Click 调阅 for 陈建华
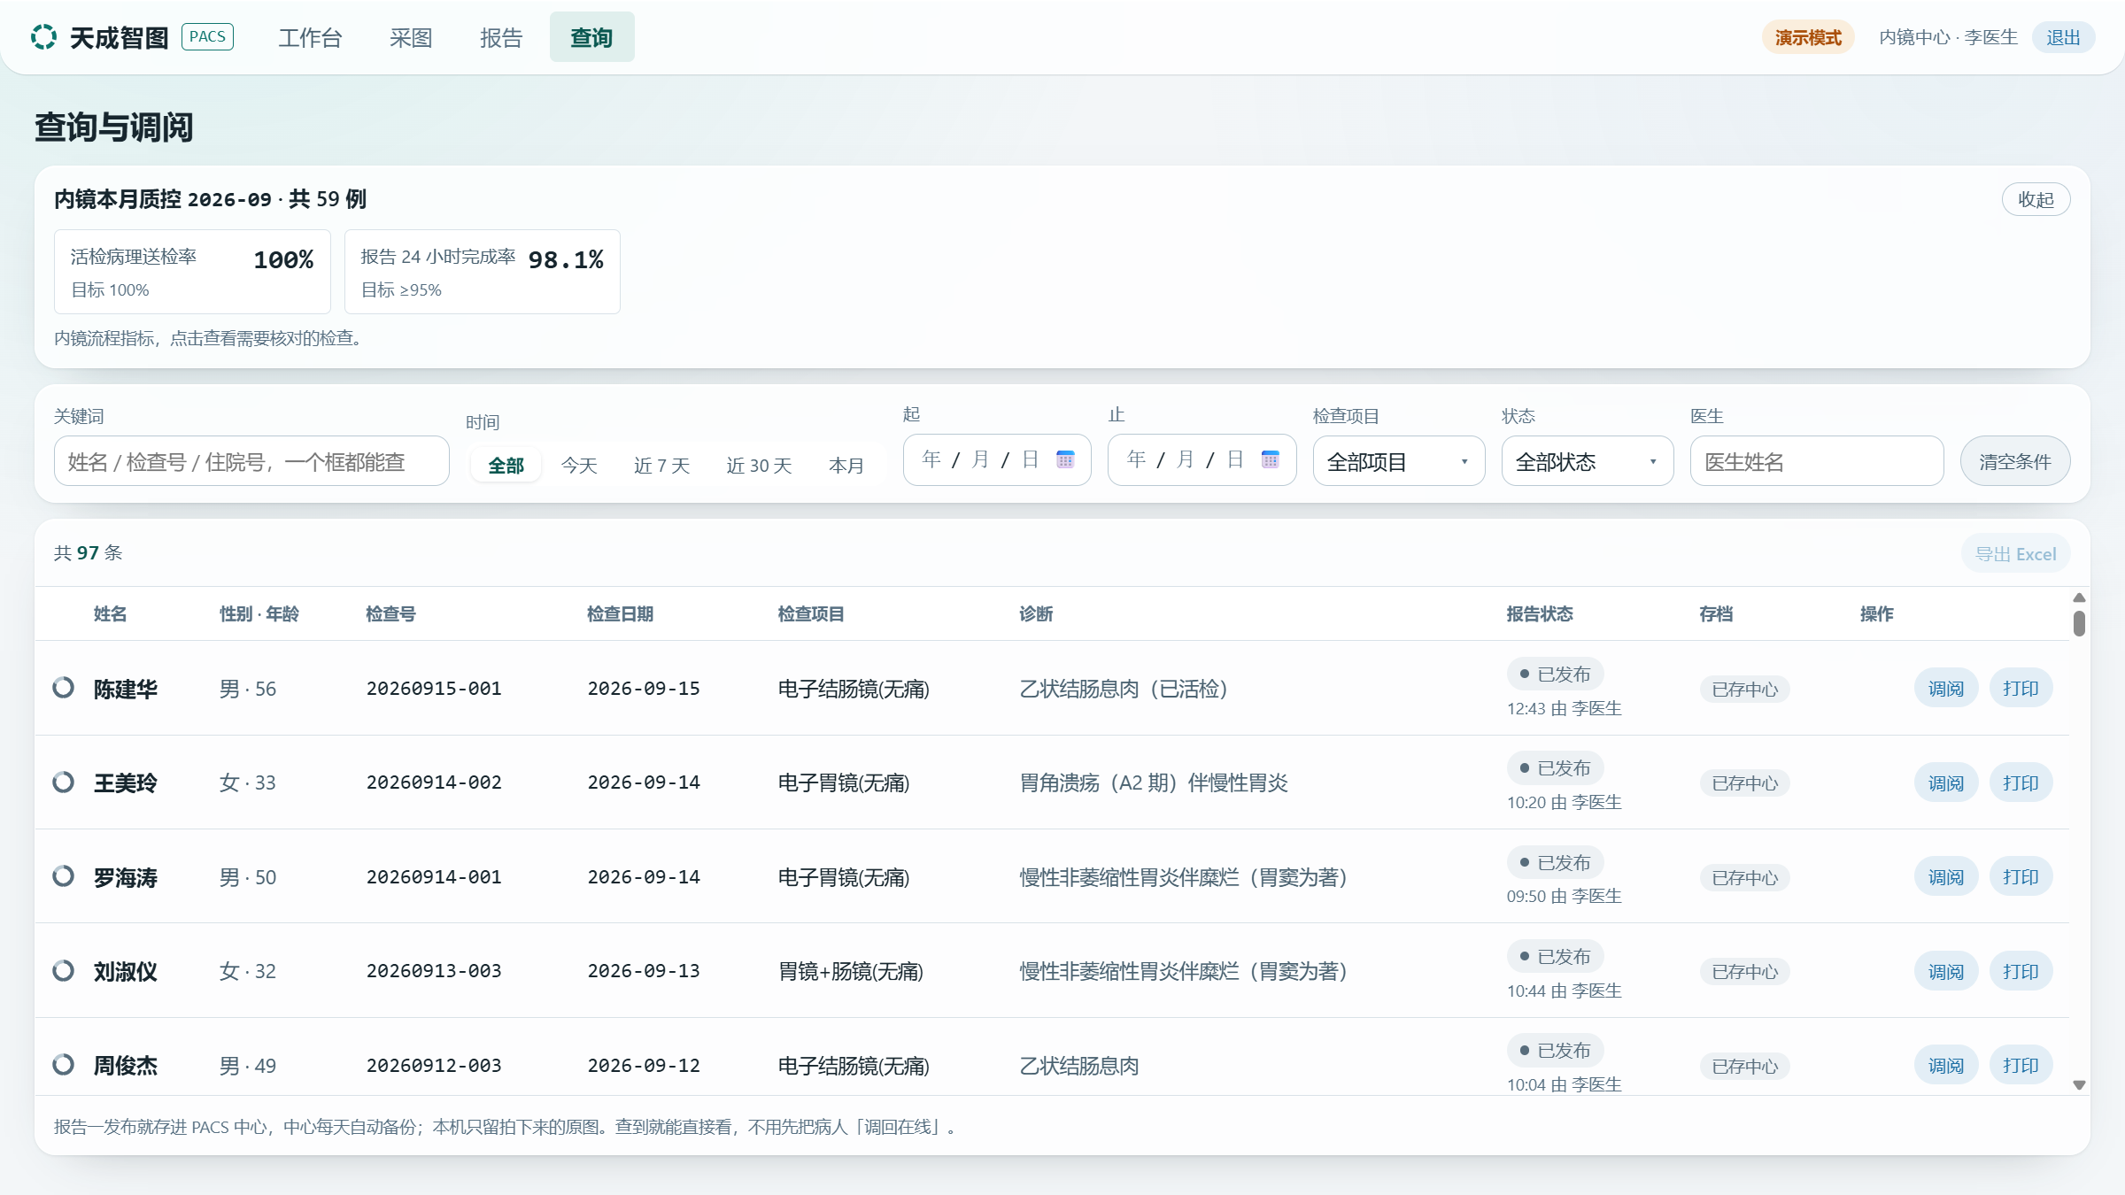 point(1945,687)
